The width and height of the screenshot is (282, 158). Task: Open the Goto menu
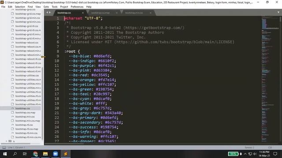pos(46,7)
